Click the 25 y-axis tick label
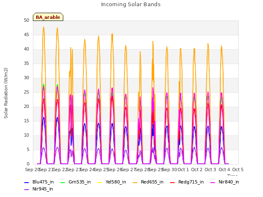Viewport: 263px width, 197px height. point(26,92)
